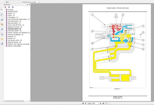Open the page number dropdown
This screenshot has width=154, height=105.
99,103
